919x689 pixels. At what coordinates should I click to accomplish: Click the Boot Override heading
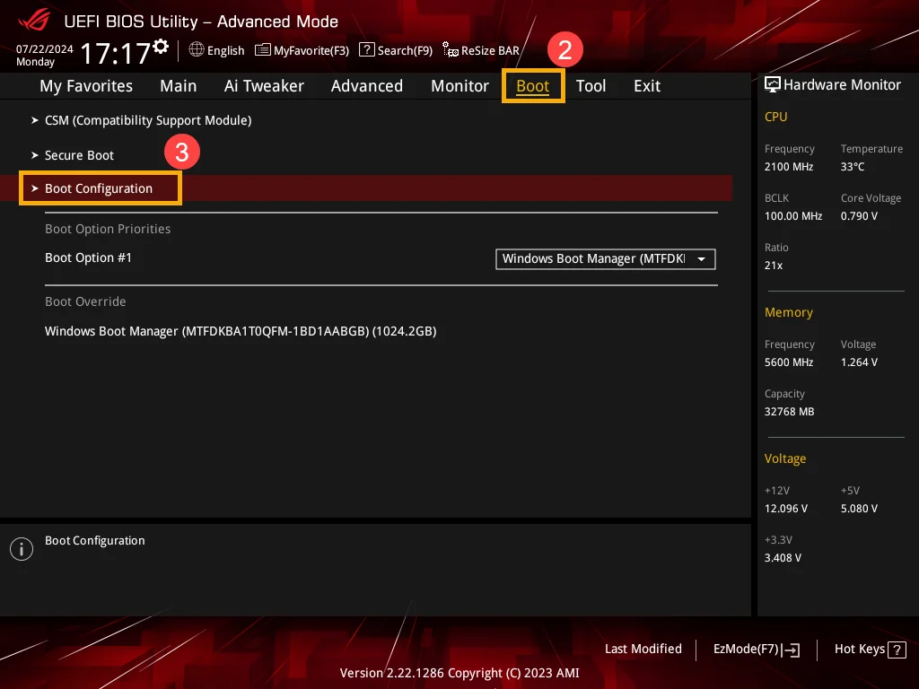(x=85, y=301)
